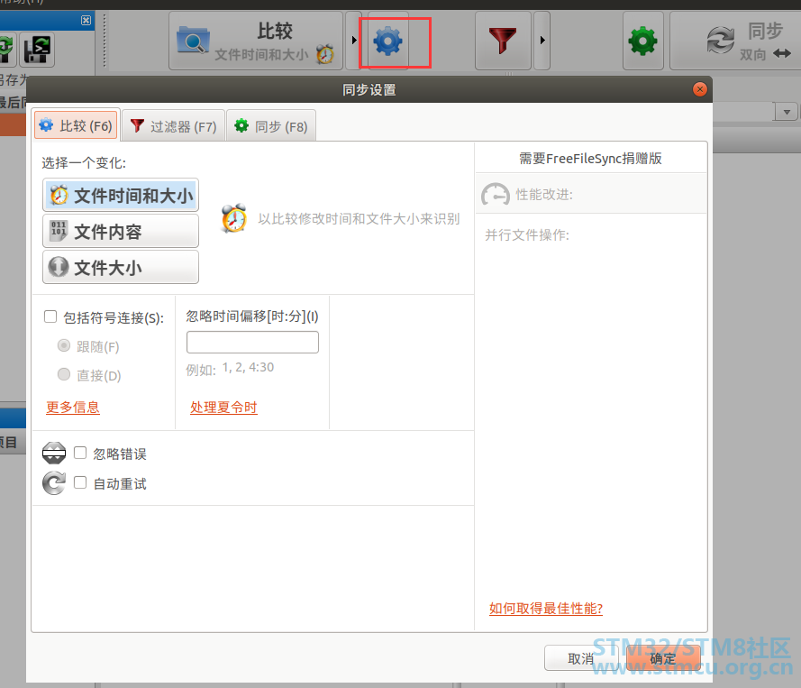Click the ignore errors mask icon
801x688 pixels.
[54, 453]
